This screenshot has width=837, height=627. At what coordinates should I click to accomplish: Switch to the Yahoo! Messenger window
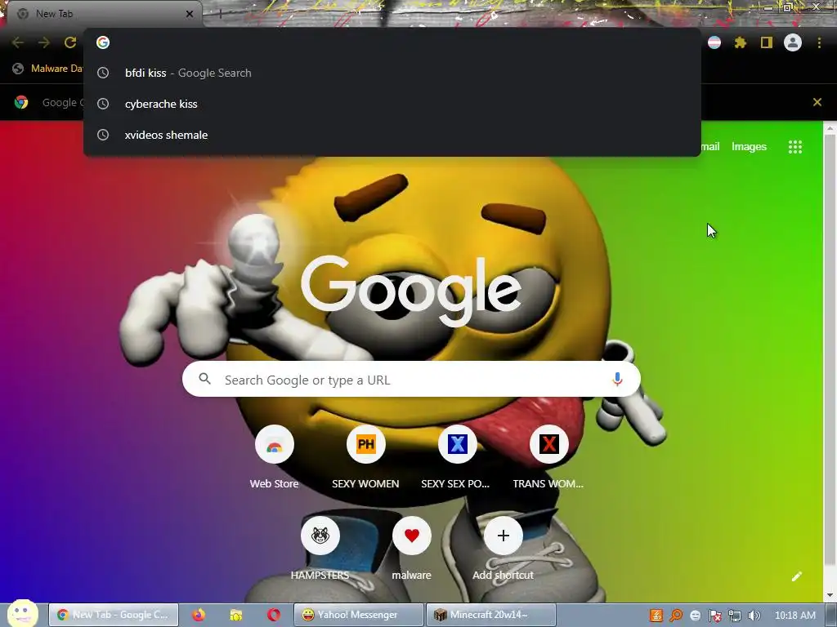(x=358, y=615)
